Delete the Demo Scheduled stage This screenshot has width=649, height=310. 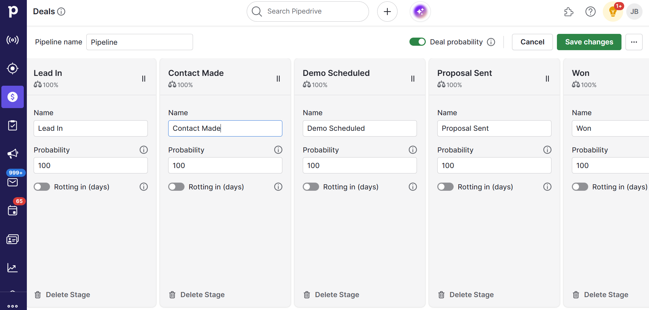[331, 294]
